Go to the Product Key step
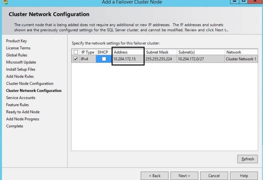 tap(16, 41)
